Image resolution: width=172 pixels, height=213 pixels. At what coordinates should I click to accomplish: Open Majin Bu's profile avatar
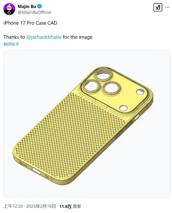[9, 9]
